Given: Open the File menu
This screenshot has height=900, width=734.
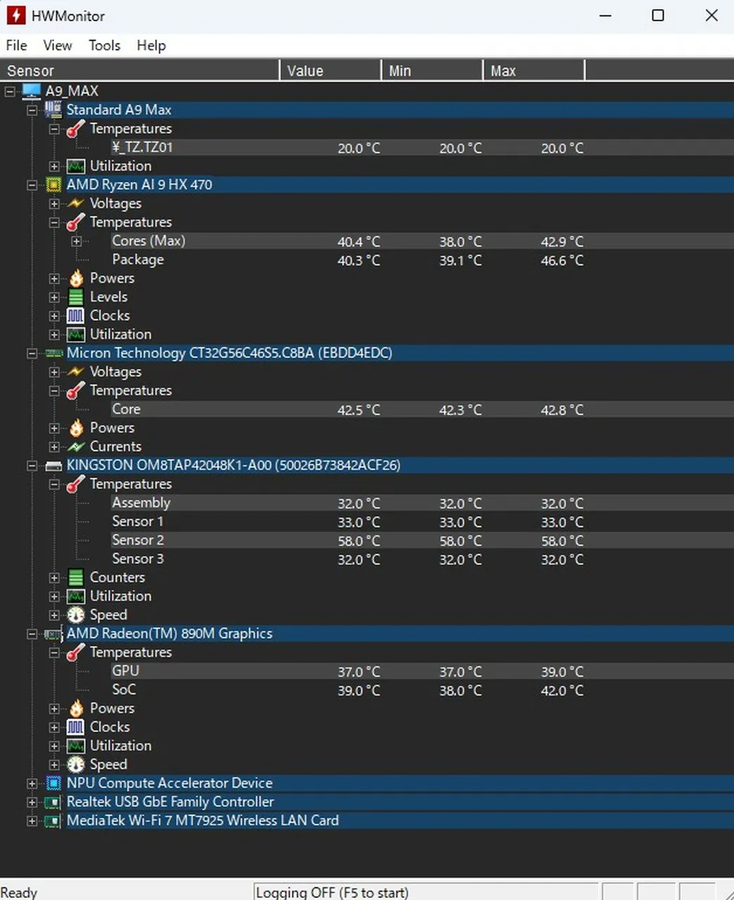Looking at the screenshot, I should pos(16,46).
